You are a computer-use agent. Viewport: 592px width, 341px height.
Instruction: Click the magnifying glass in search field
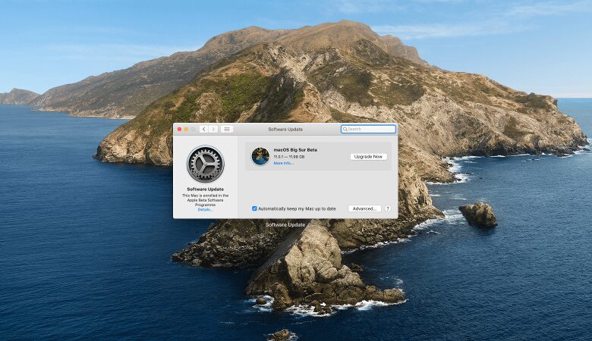point(345,130)
